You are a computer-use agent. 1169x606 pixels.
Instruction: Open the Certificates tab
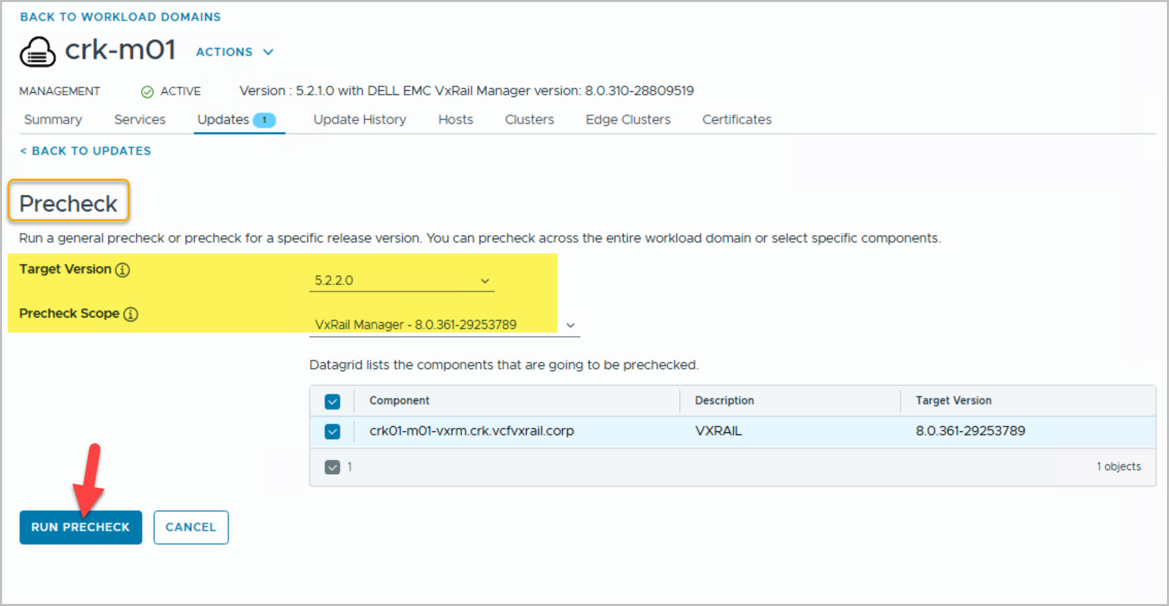tap(737, 120)
